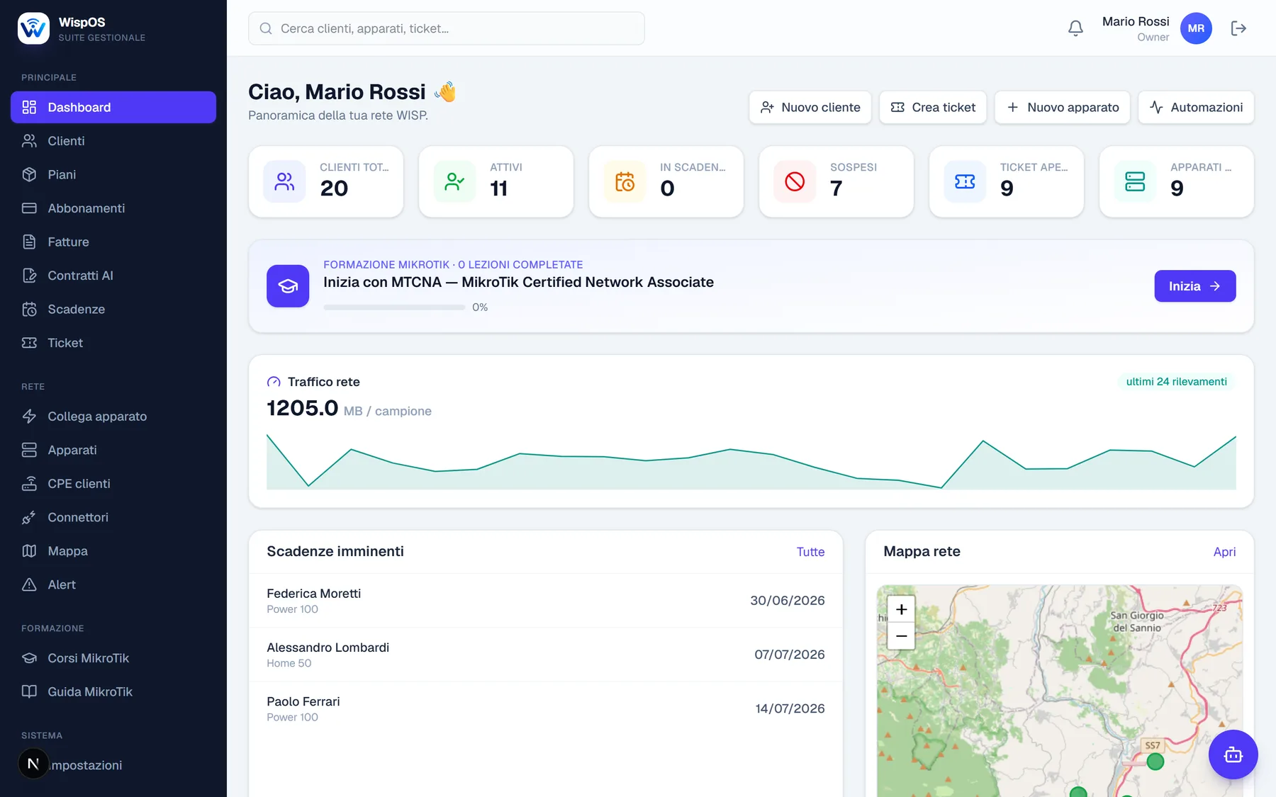The width and height of the screenshot is (1276, 797).
Task: Click Nuovo apparato button
Action: [1063, 107]
